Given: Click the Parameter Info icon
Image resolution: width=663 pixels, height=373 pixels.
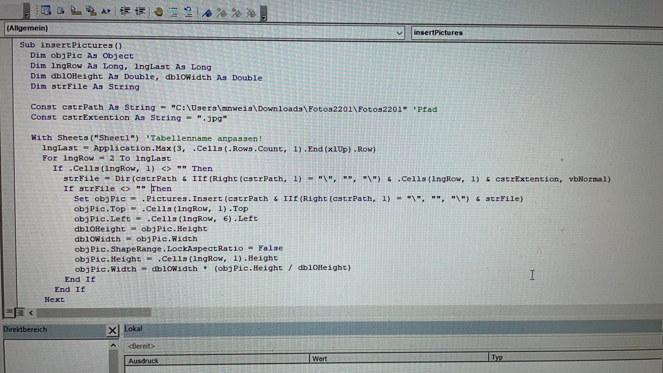Looking at the screenshot, I should 91,11.
